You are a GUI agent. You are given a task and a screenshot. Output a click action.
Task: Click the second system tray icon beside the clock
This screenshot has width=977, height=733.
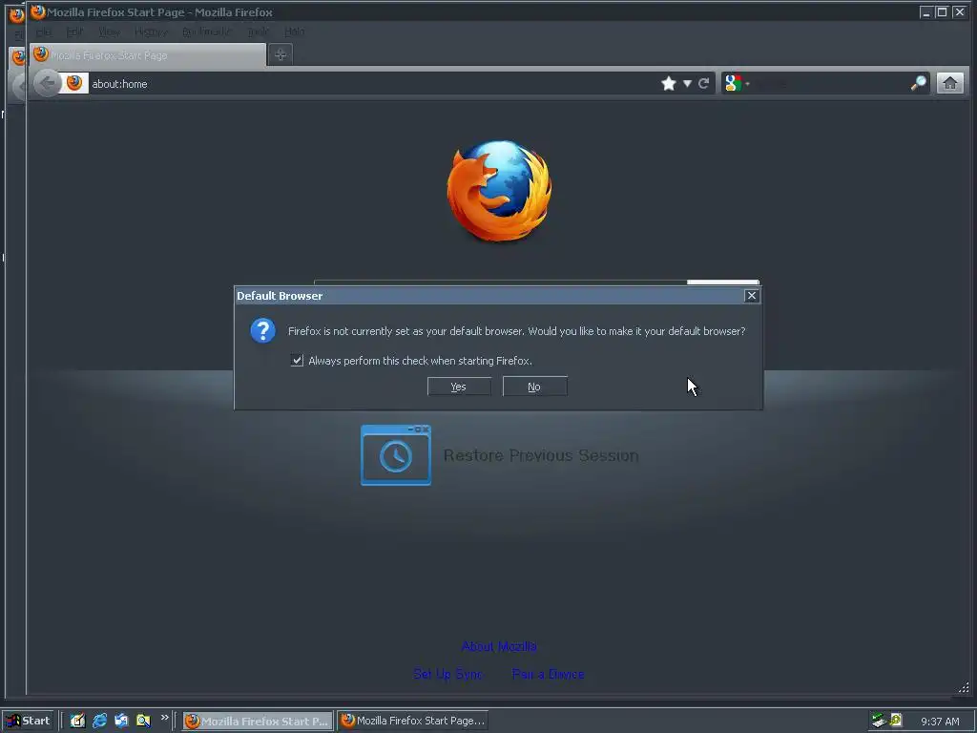(895, 720)
